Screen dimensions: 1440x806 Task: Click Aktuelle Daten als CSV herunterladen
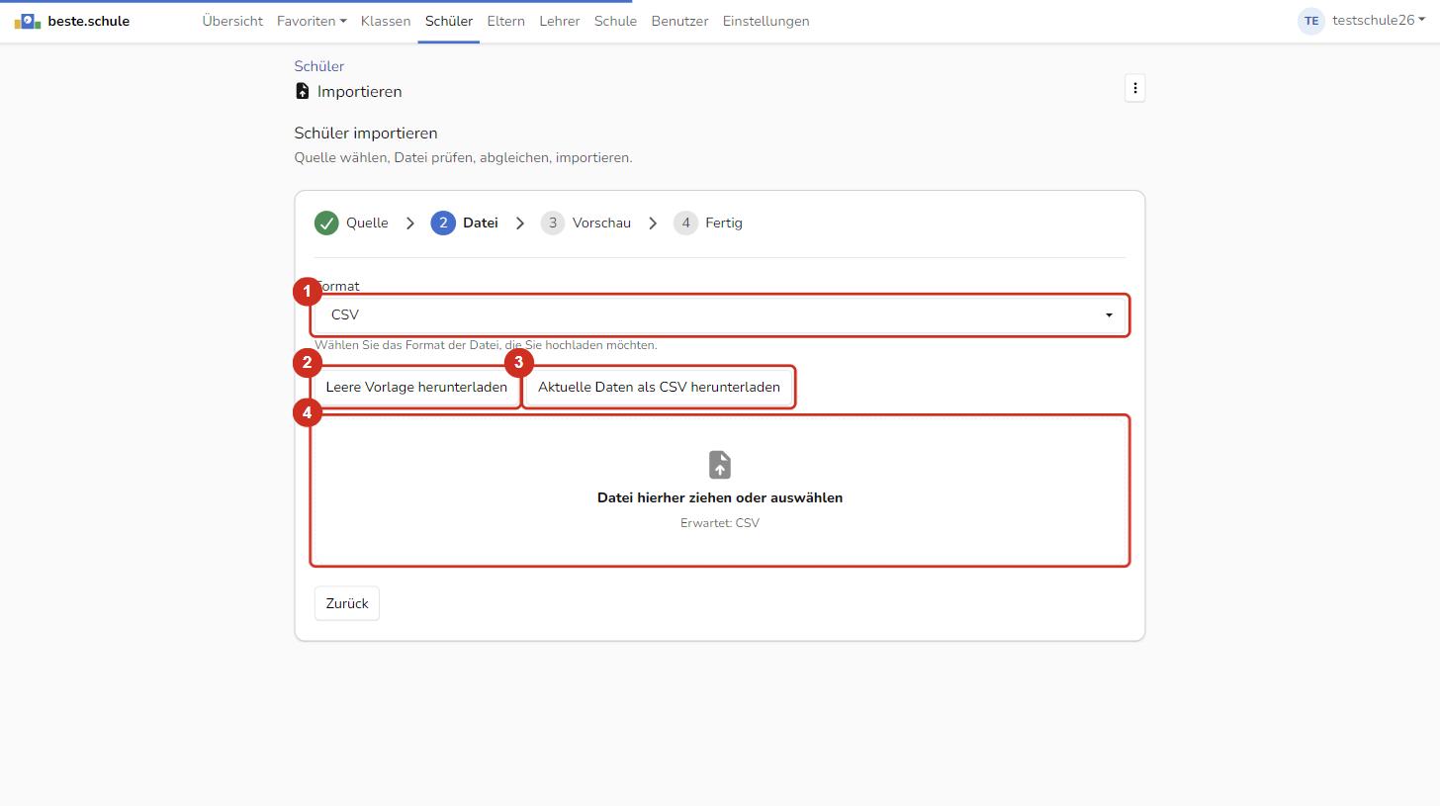click(x=659, y=388)
